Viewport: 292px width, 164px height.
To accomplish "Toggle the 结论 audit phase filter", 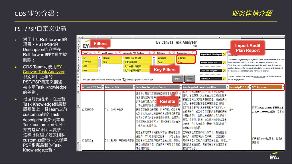I will pos(112,62).
